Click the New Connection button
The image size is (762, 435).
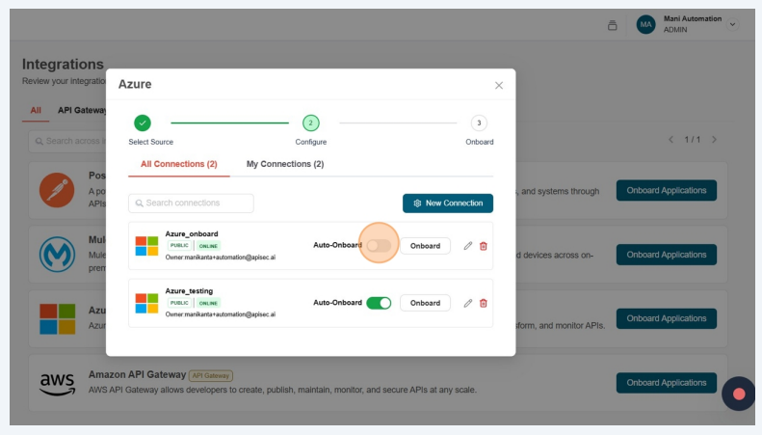coord(448,204)
